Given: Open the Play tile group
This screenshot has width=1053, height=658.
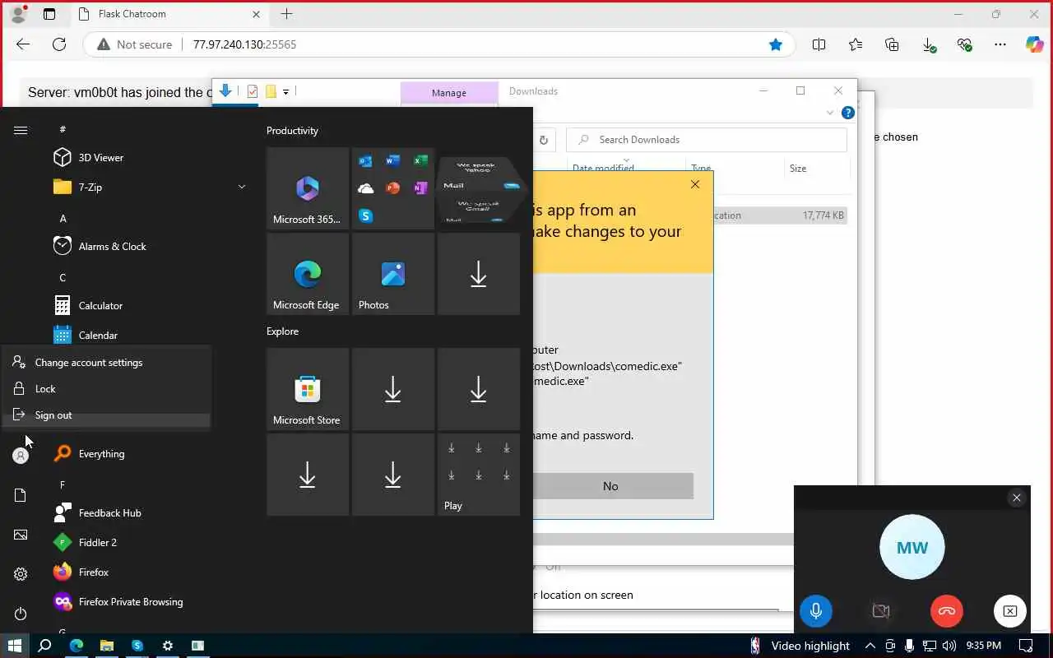Looking at the screenshot, I should click(x=479, y=475).
